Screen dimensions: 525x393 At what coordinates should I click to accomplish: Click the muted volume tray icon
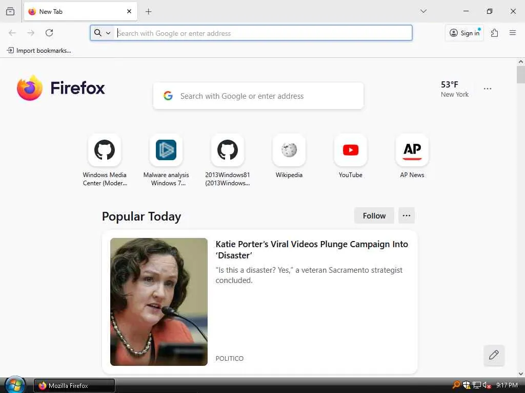point(487,385)
